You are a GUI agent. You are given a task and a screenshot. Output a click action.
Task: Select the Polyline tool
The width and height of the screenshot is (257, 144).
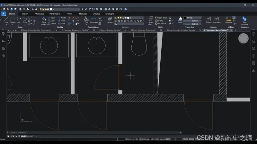point(13,20)
